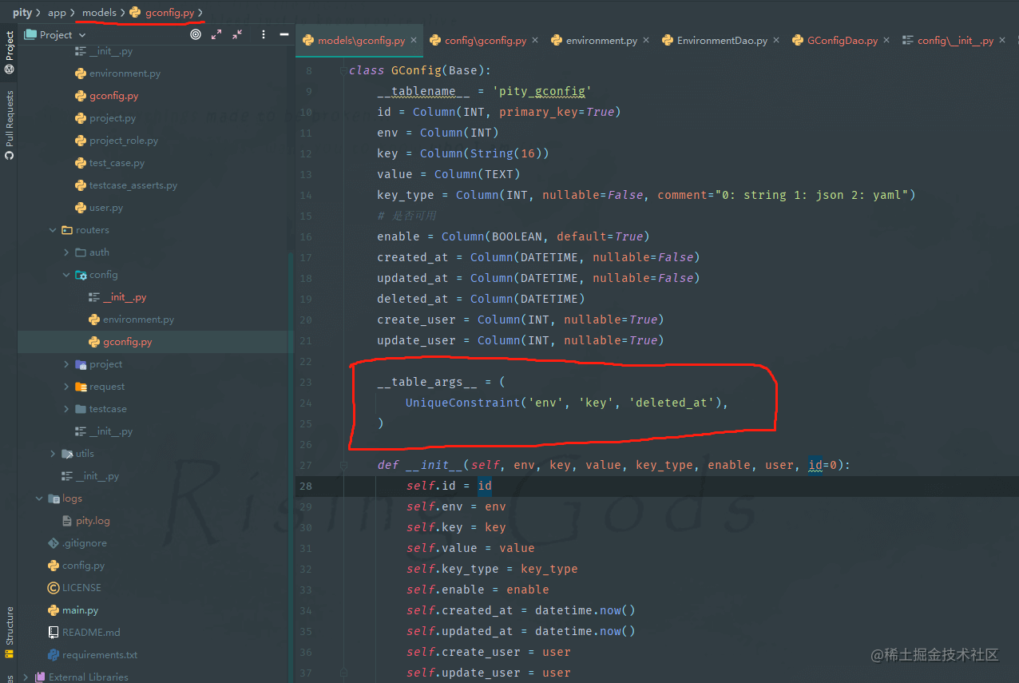The image size is (1019, 683).
Task: Collapse the logs folder
Action: (39, 498)
